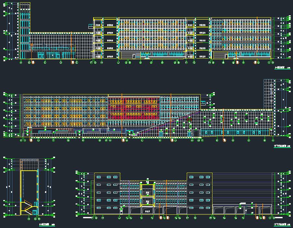This screenshot has width=293, height=228.
Task: Click the vertical signage tower at the right of the middle elevation
Action: 271,94
